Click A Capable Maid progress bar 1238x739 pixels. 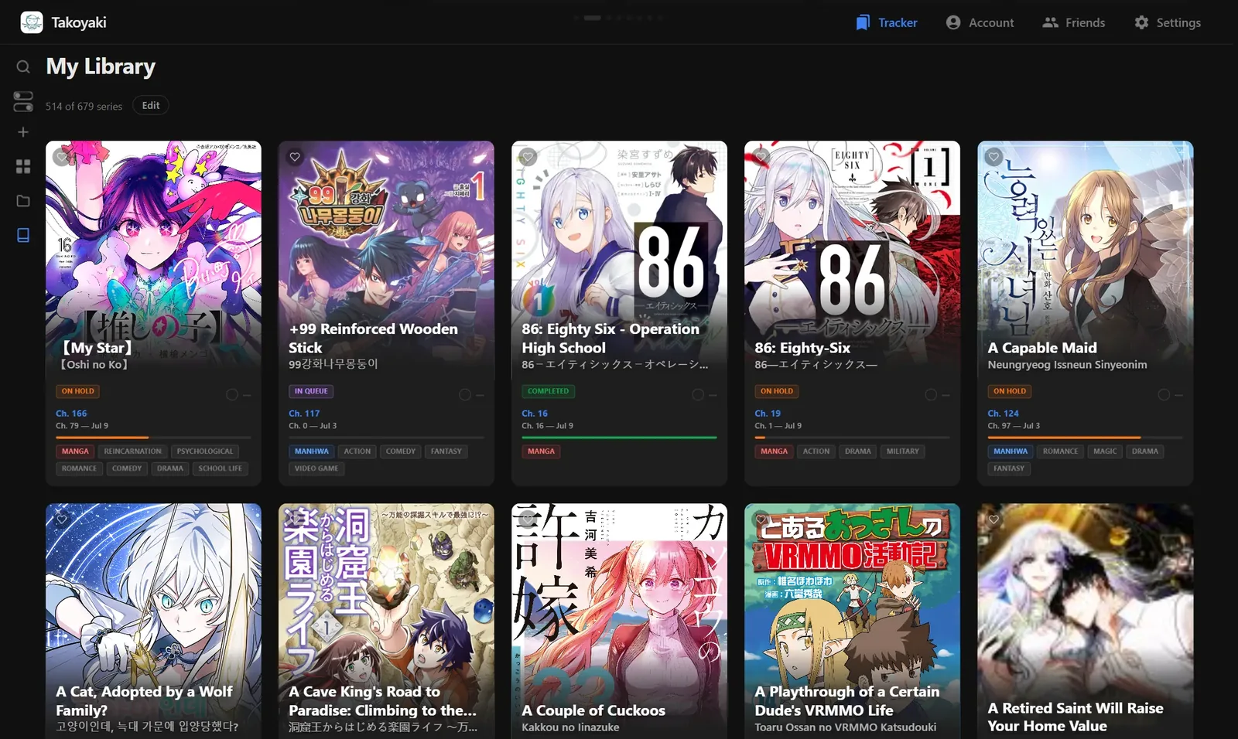coord(1085,438)
